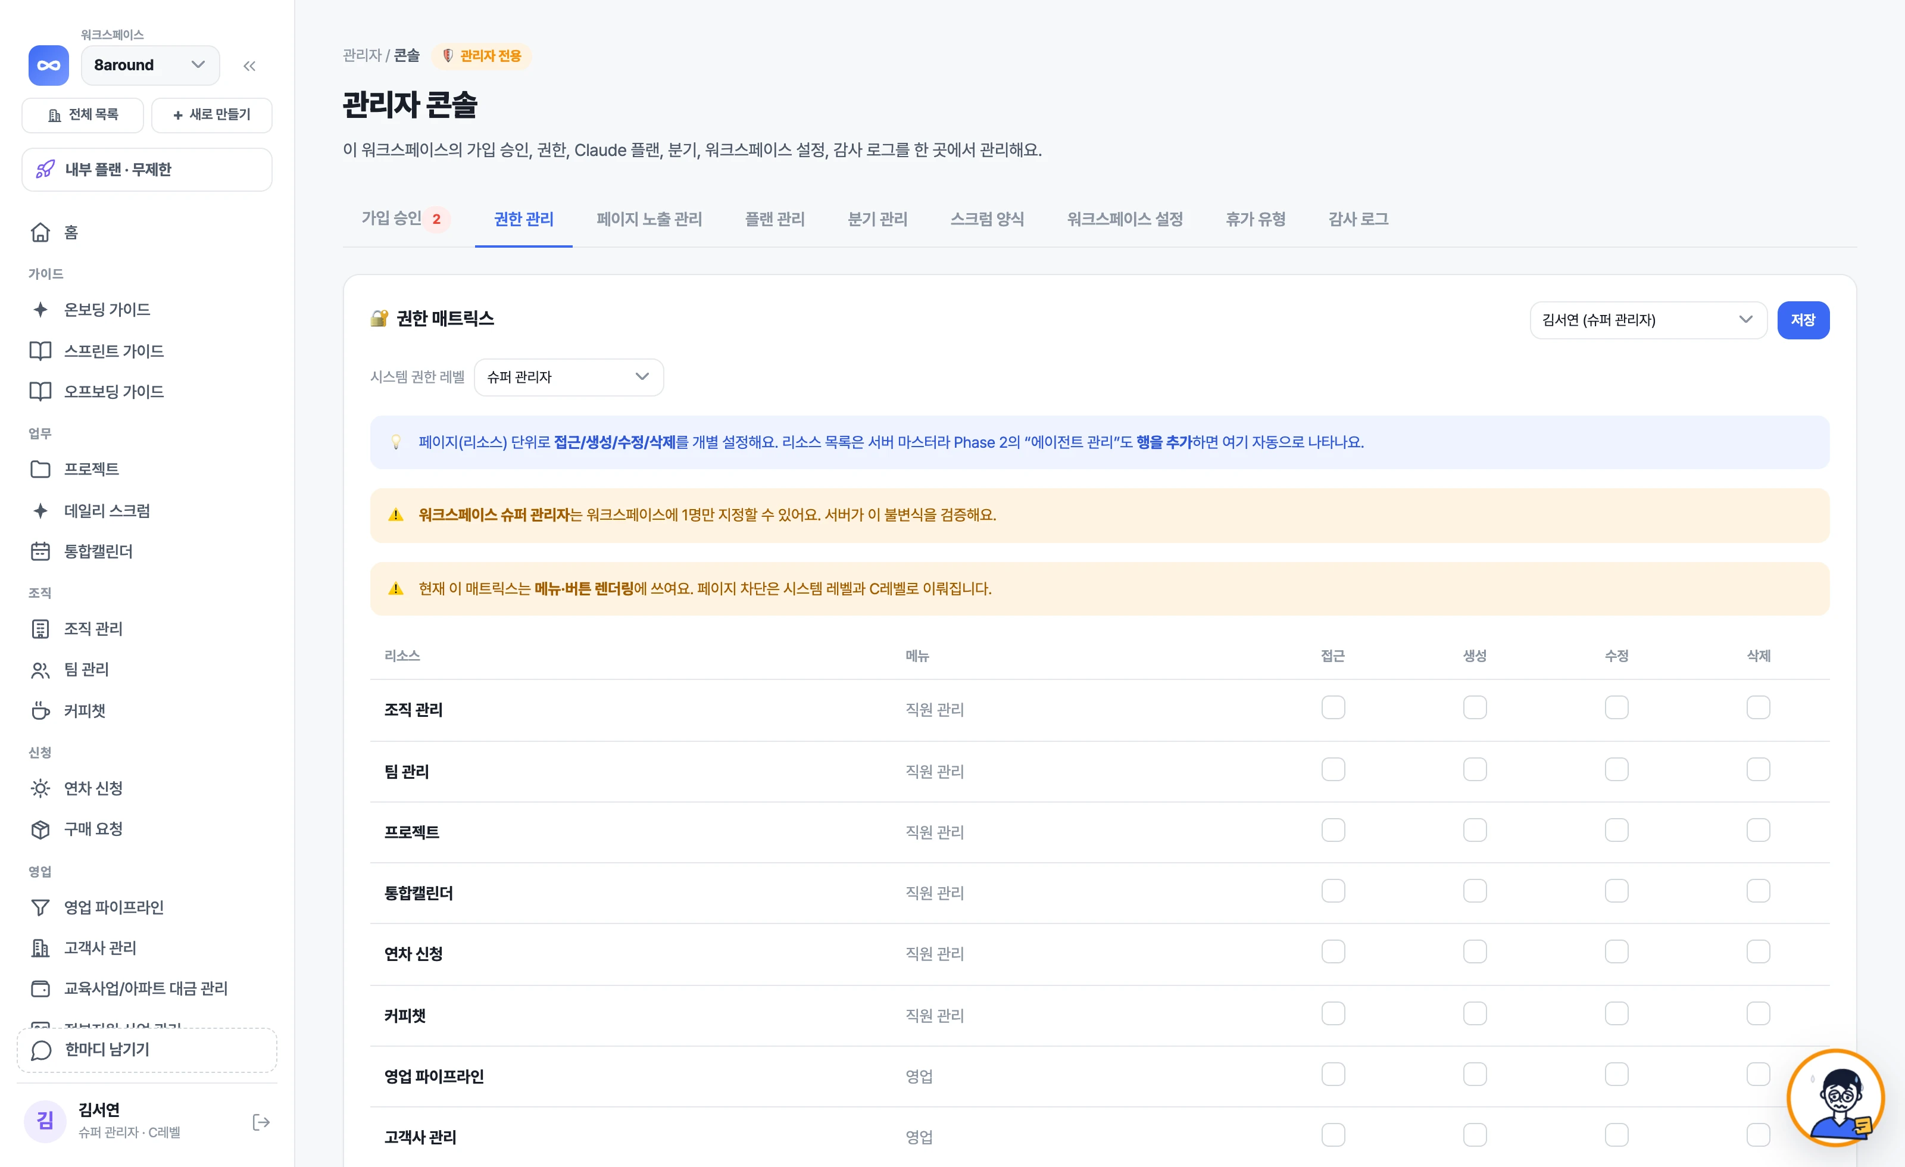
Task: Switch to the 가입 승인 tab
Action: pyautogui.click(x=405, y=219)
